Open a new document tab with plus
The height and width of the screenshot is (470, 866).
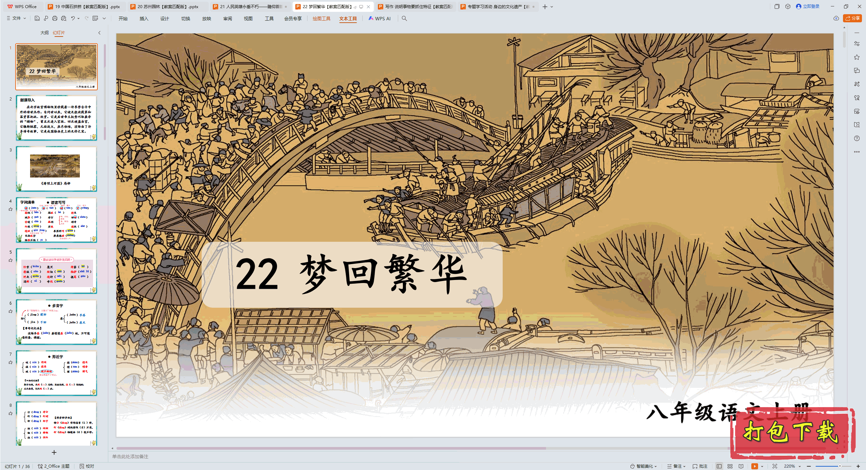[545, 7]
